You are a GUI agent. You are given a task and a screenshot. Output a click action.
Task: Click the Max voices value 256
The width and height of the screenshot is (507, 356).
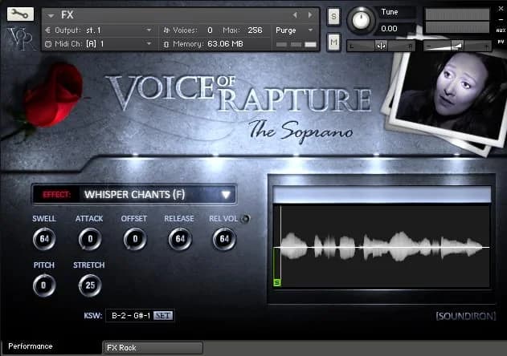click(x=255, y=30)
